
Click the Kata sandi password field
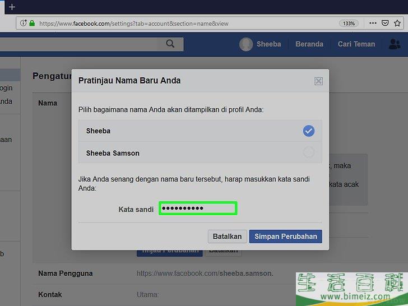[198, 208]
